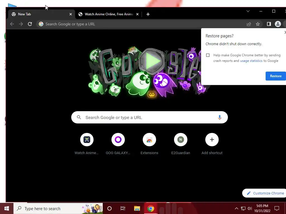Go forward using the browser forward arrow
The height and width of the screenshot is (214, 286).
pos(21,24)
